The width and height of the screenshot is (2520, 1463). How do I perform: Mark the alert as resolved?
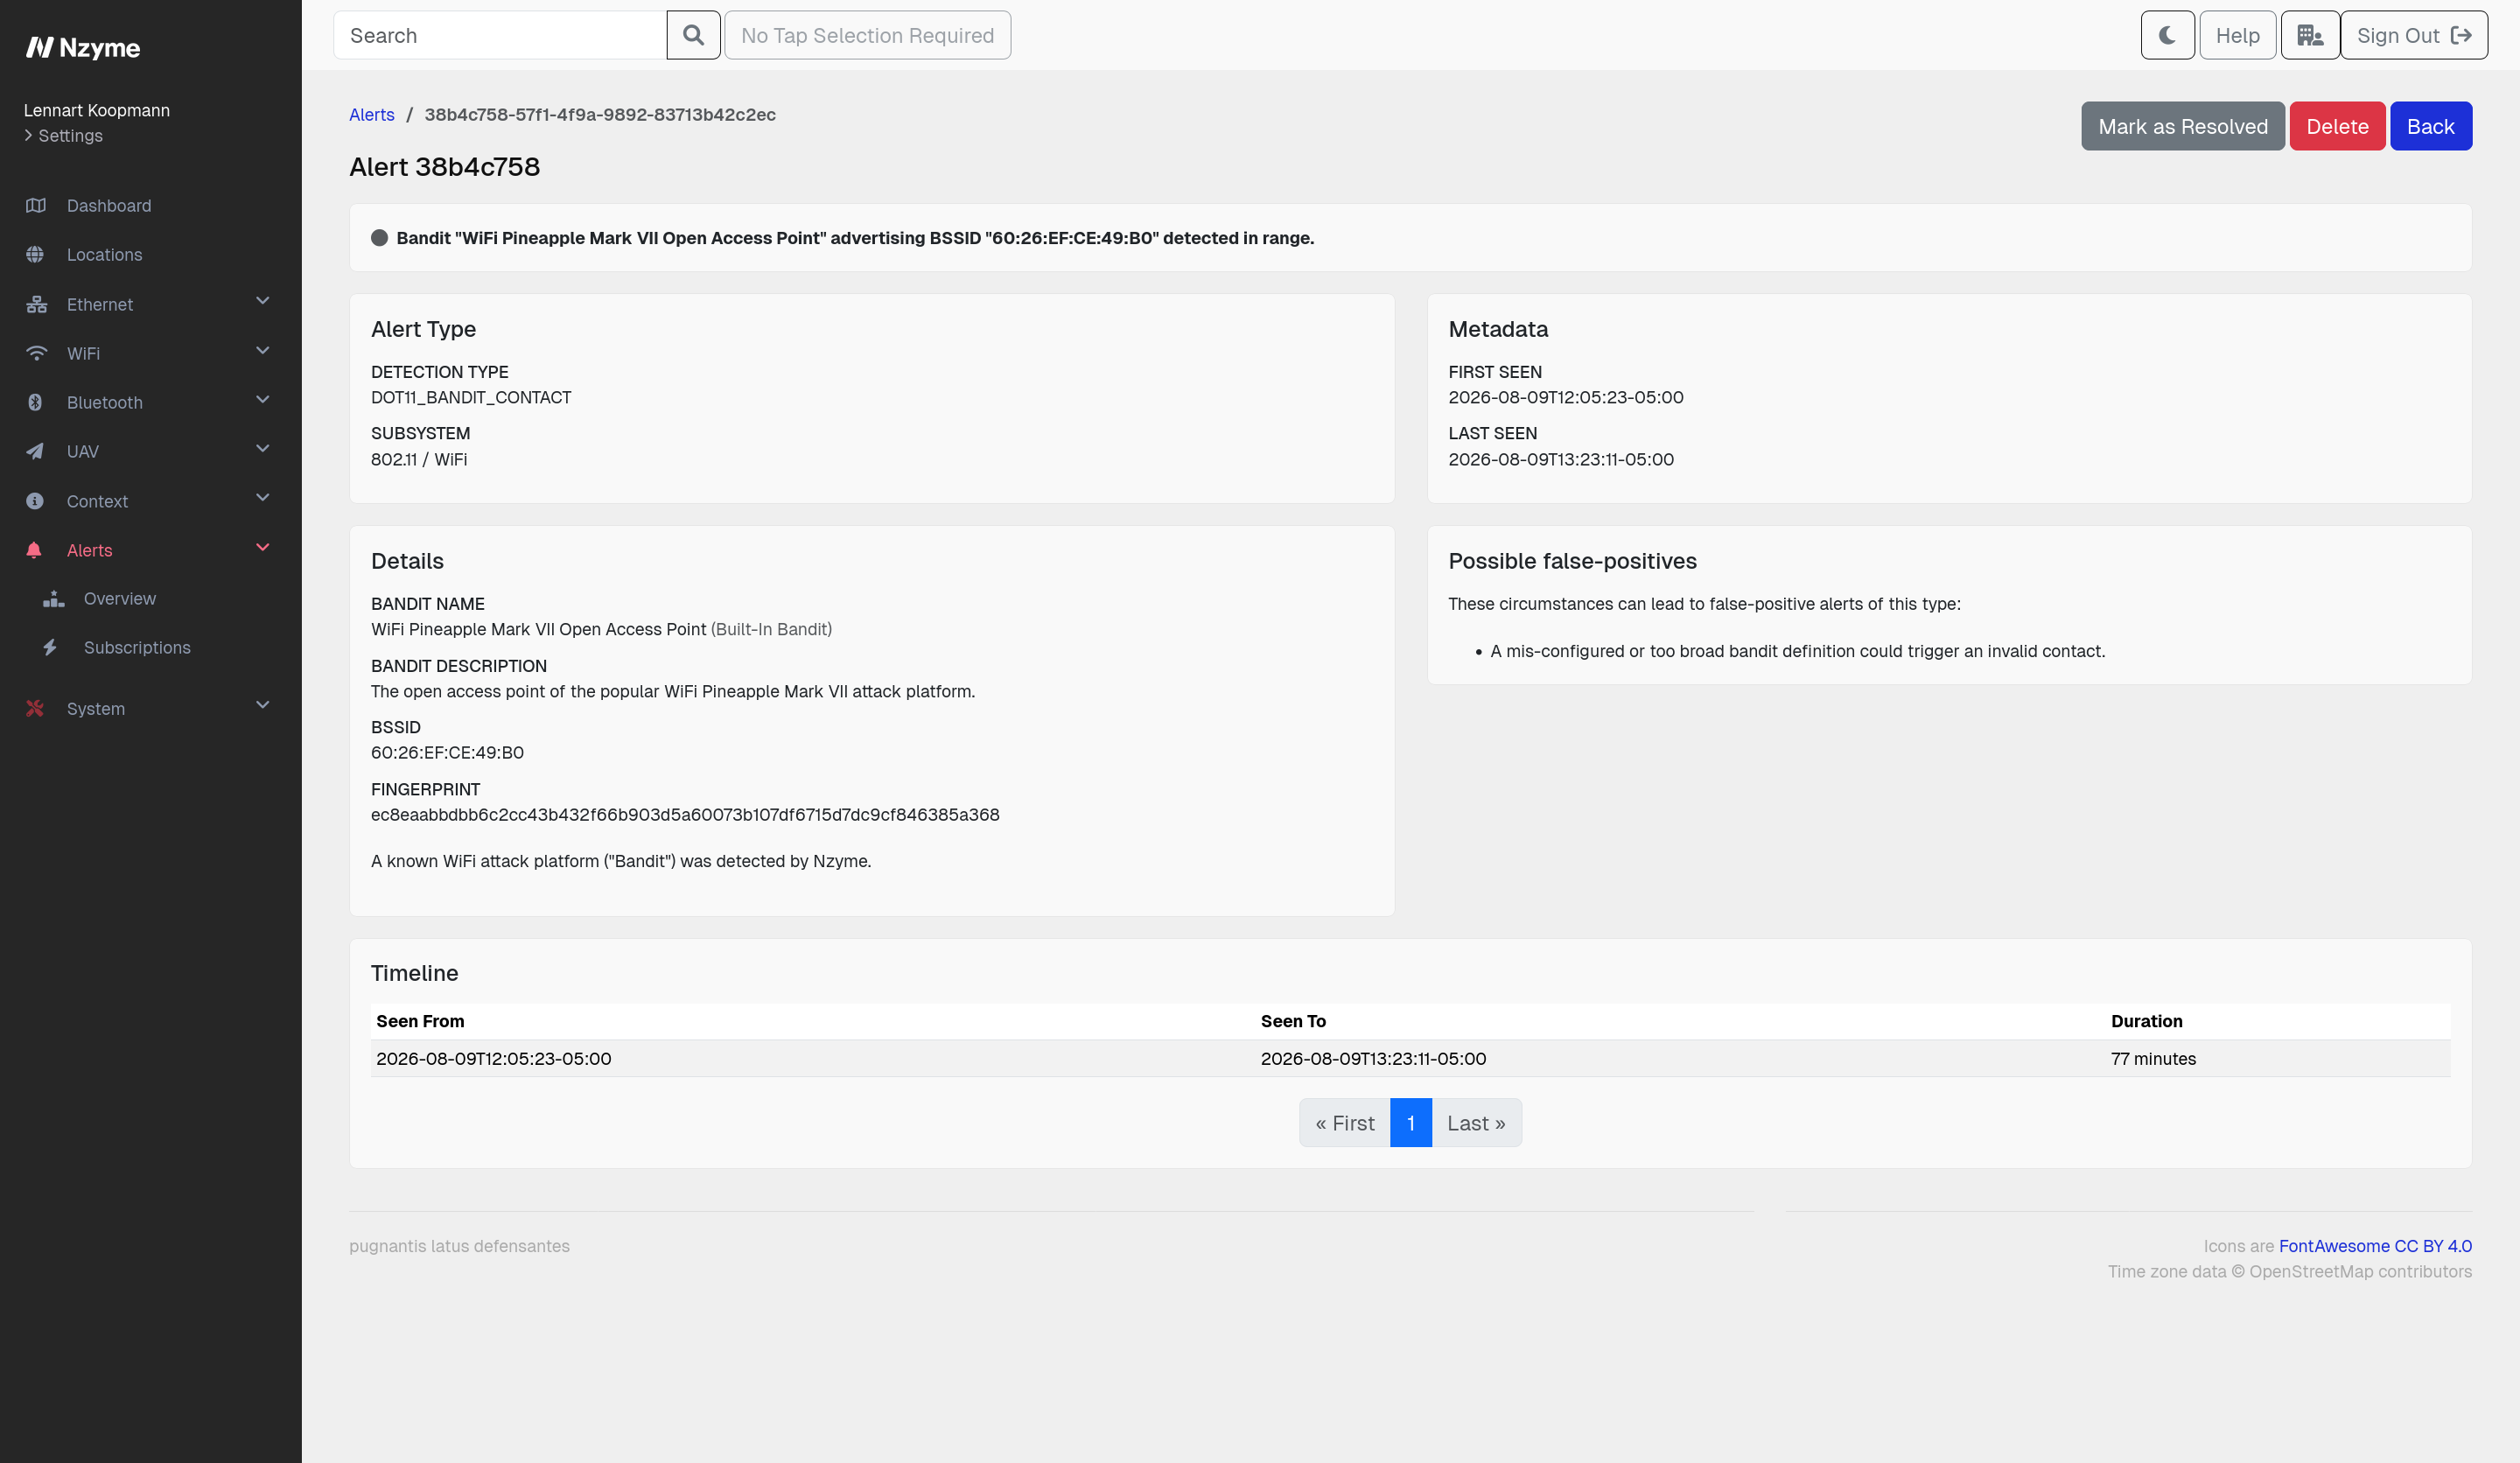point(2182,126)
